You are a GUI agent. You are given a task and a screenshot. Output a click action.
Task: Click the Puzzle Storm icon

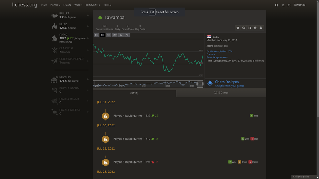tap(55, 90)
